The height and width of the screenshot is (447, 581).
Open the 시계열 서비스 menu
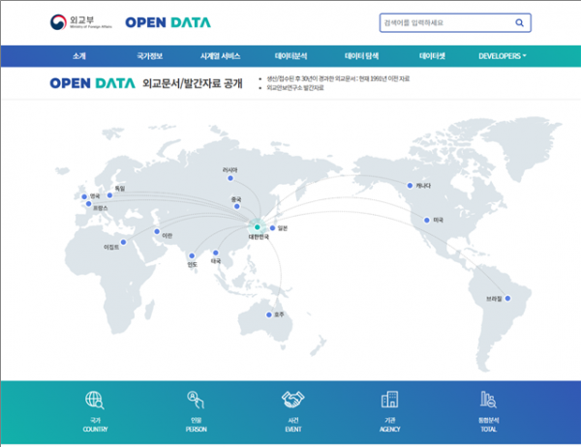(220, 56)
